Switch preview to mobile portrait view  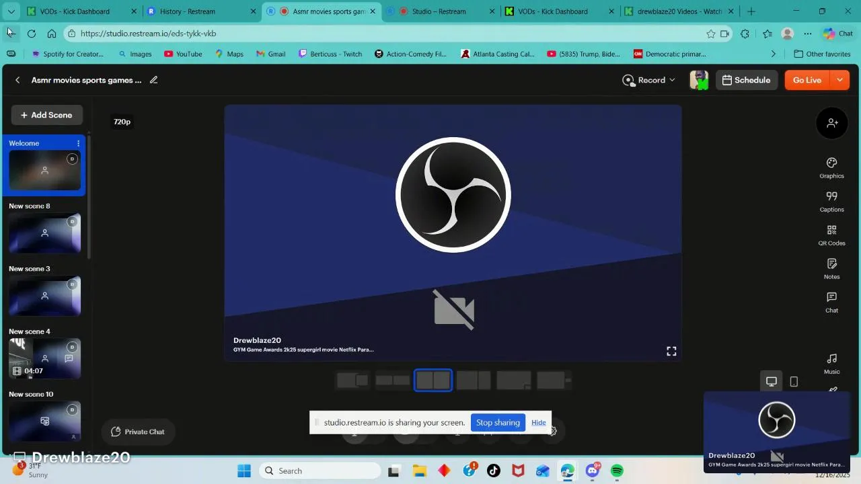794,381
